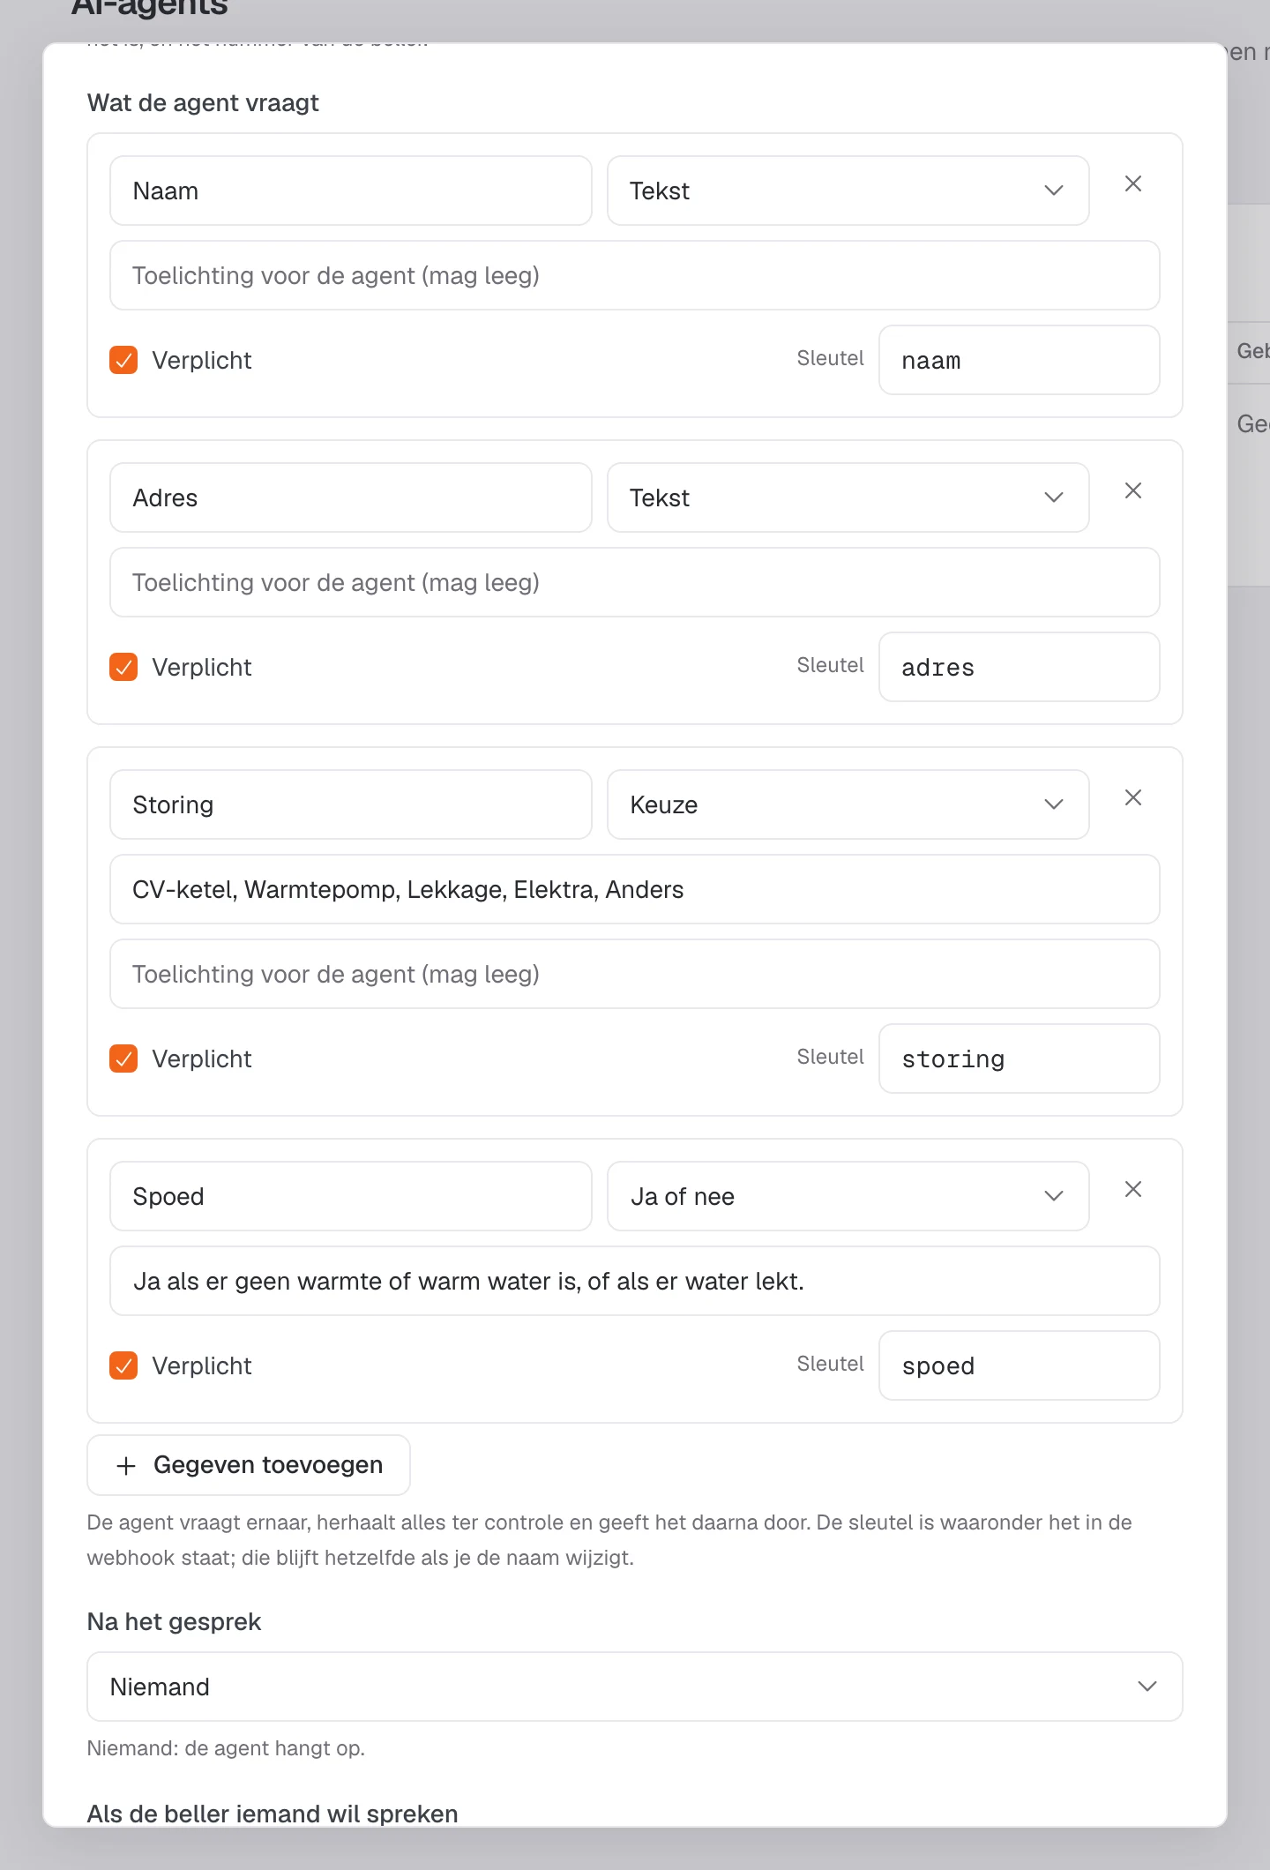Screen dimensions: 1270x1870
Task: Disable Verplicht for the Spoed field
Action: point(123,1365)
